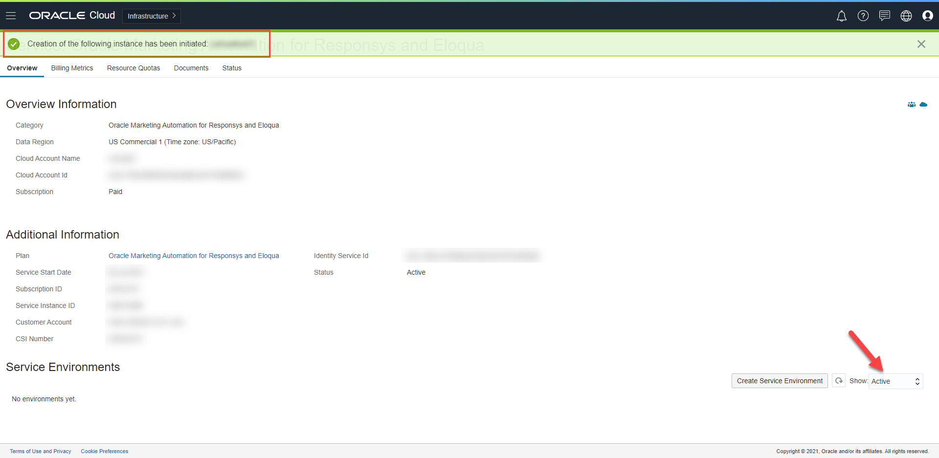
Task: Go to the Documents tab
Action: (191, 68)
